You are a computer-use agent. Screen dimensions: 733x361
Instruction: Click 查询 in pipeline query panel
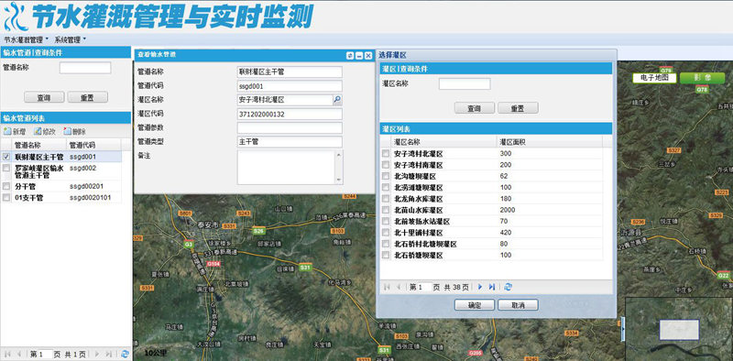click(44, 97)
